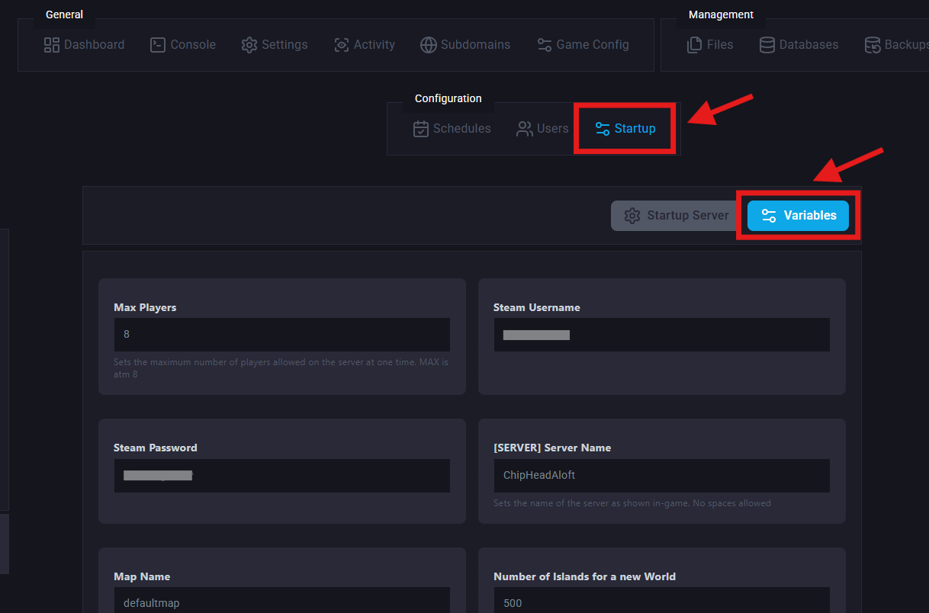Click the Files document icon

(695, 45)
